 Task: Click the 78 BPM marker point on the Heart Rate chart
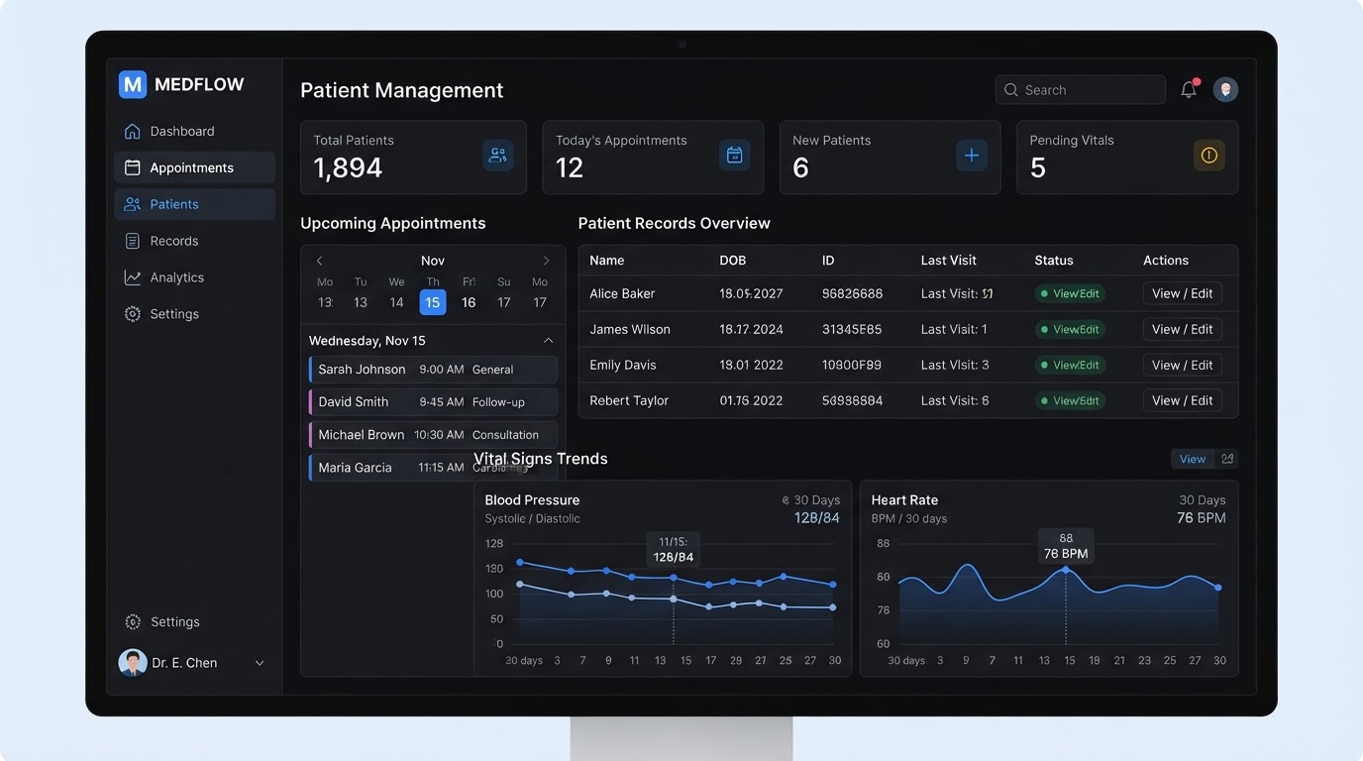1066,570
